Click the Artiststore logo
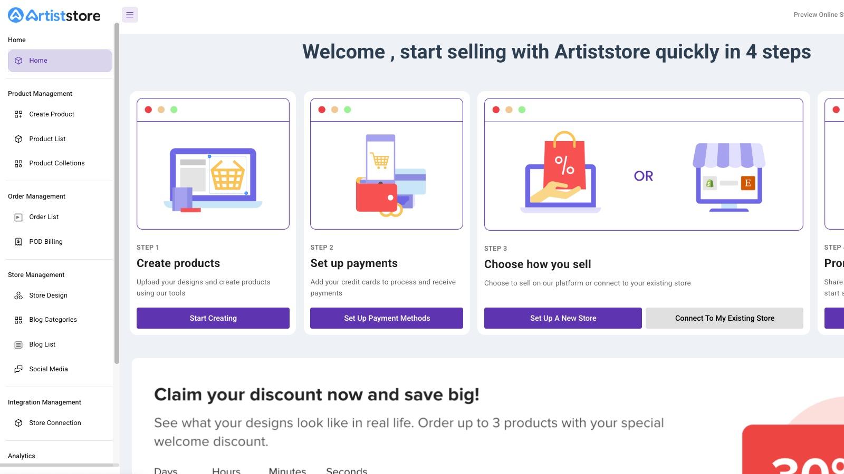Viewport: 844px width, 474px height. tap(54, 15)
